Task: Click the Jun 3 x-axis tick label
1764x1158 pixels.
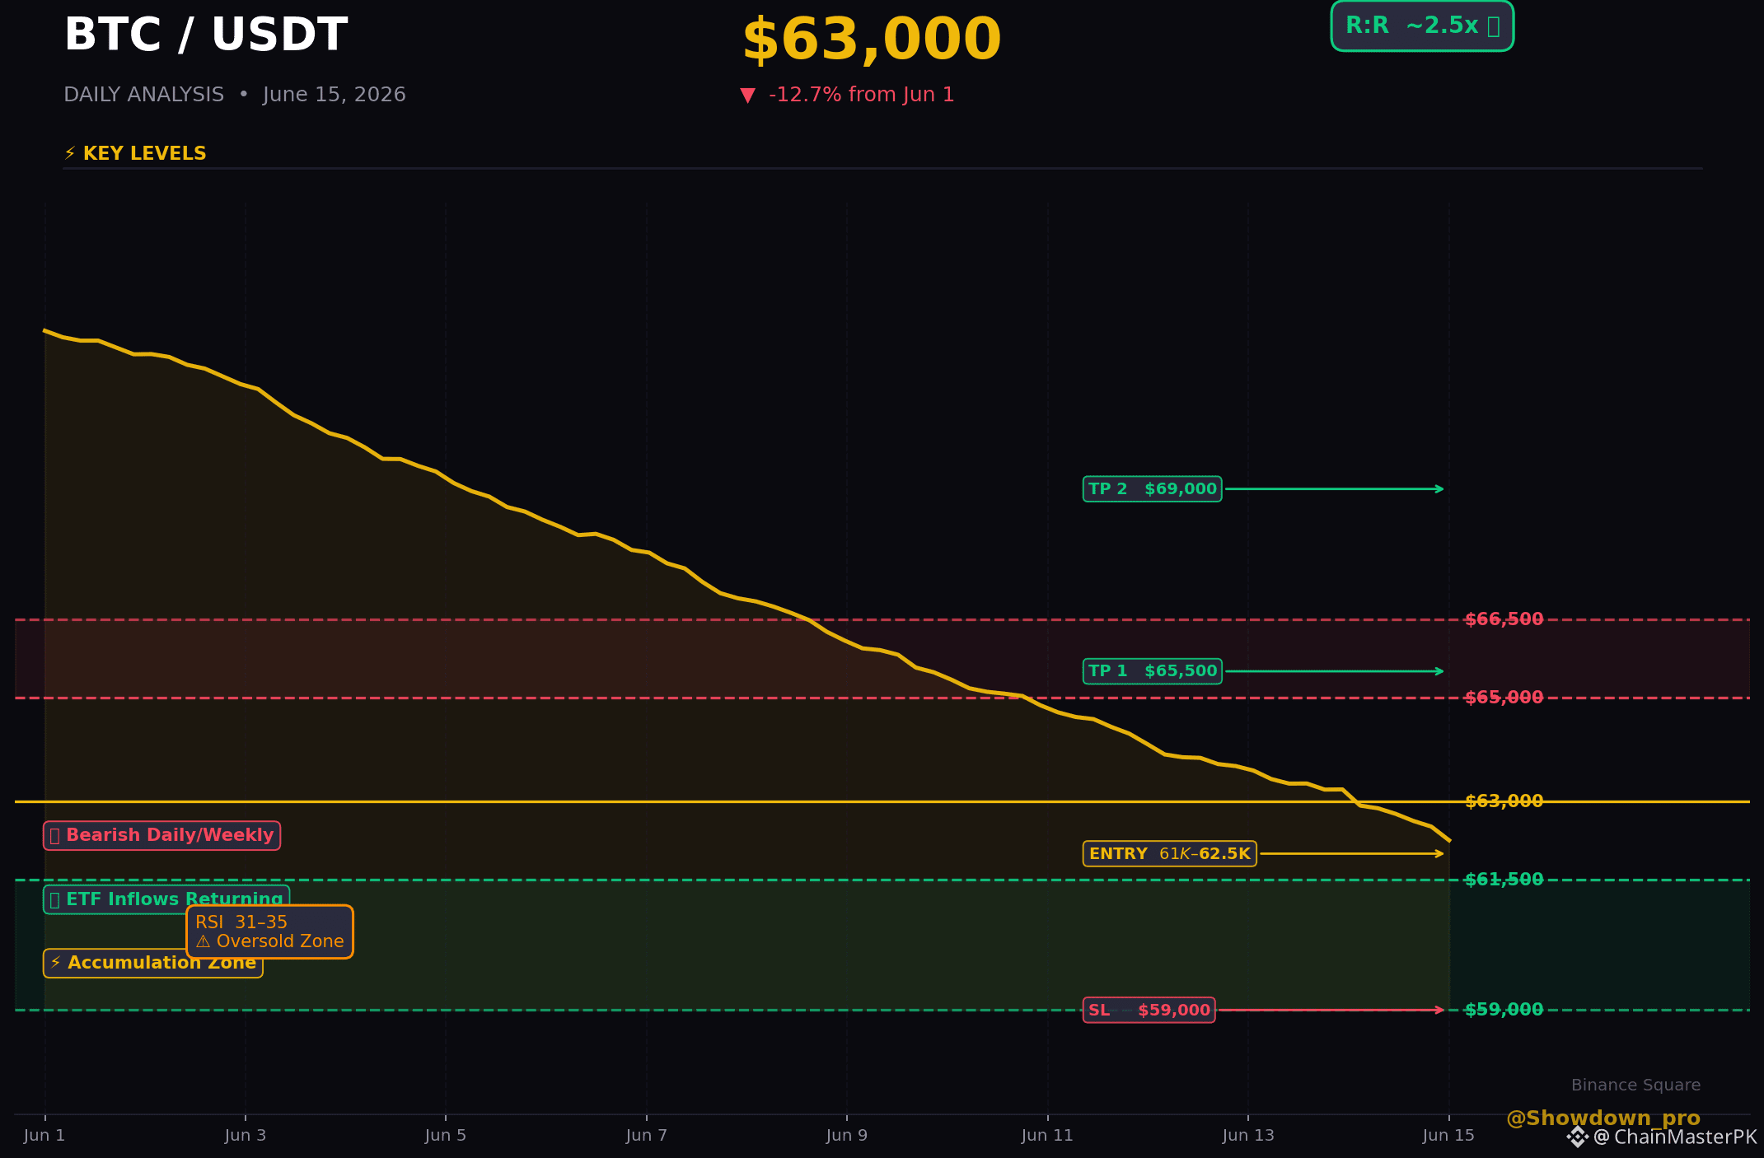Action: pos(246,1136)
